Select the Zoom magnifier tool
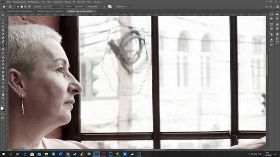 pos(3,98)
